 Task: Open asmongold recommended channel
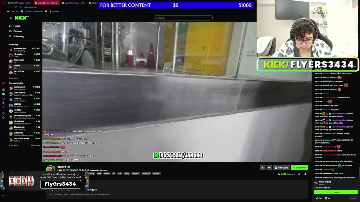24,88
